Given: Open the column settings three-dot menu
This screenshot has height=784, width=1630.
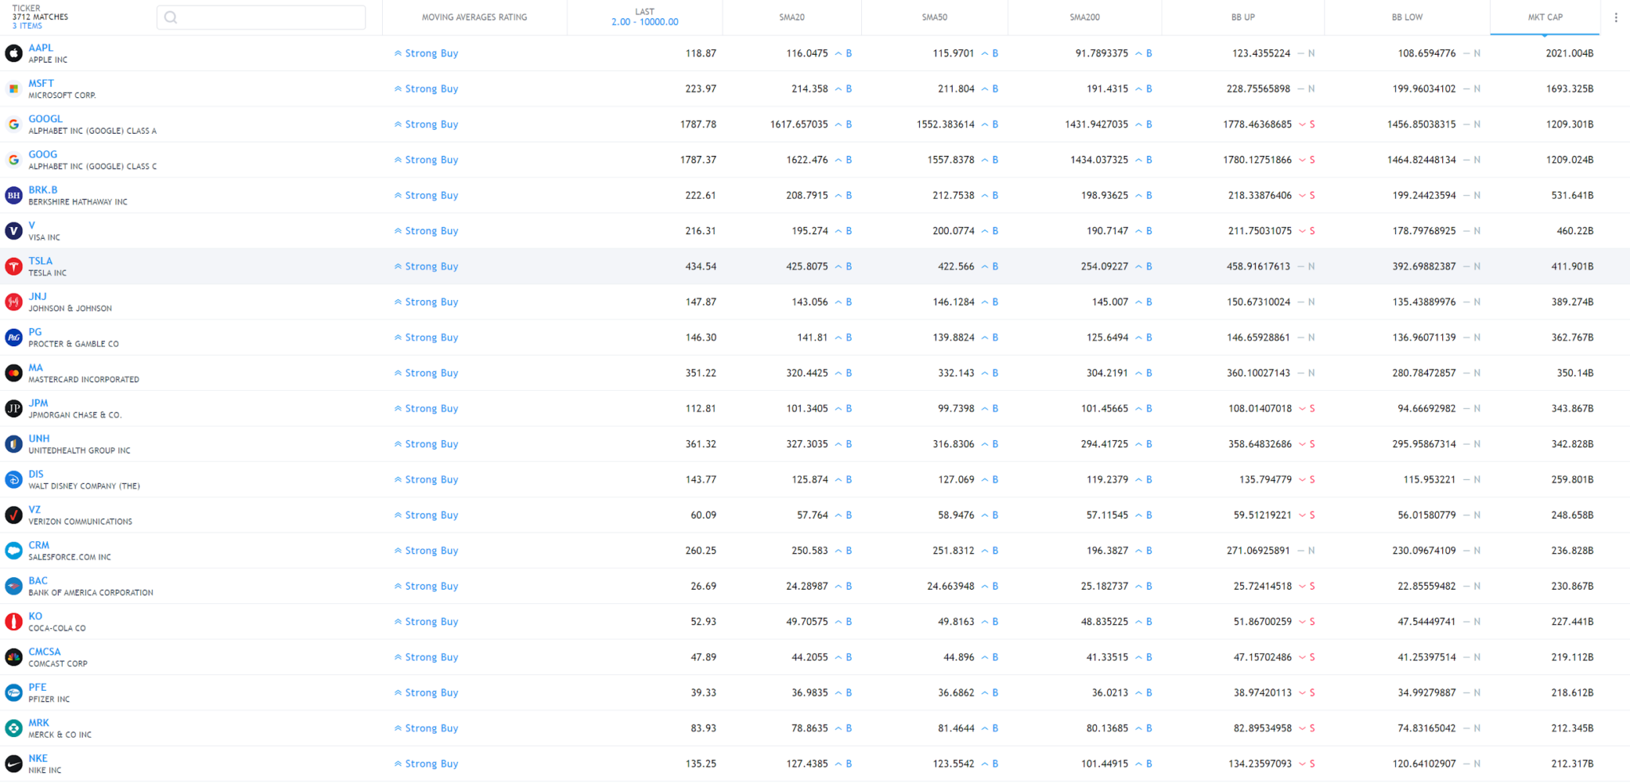Looking at the screenshot, I should pyautogui.click(x=1616, y=18).
